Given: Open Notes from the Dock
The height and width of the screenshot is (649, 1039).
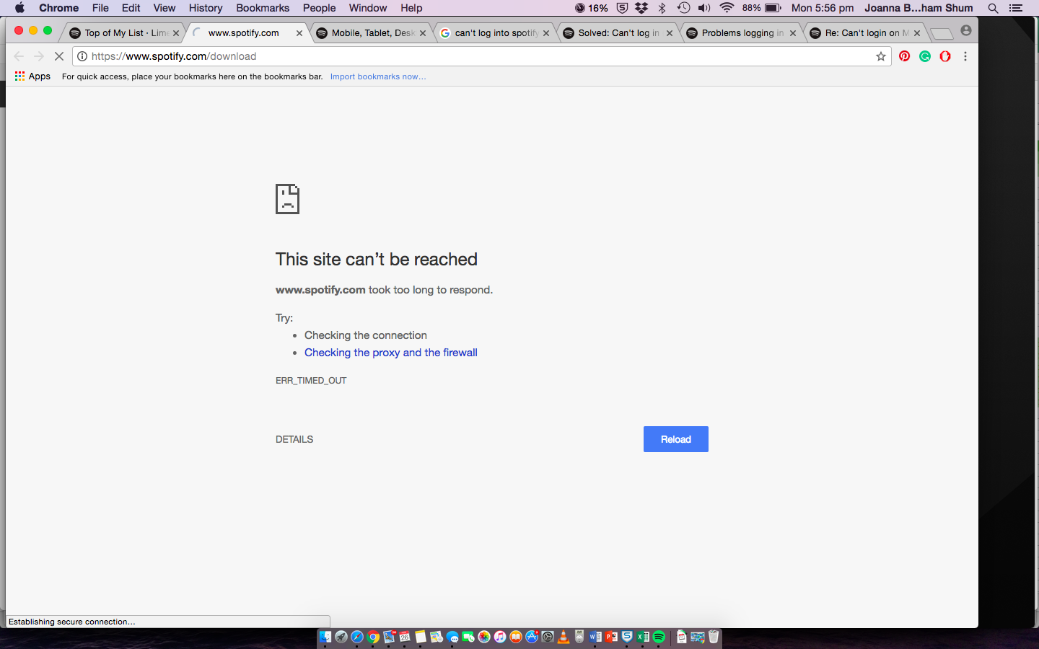Looking at the screenshot, I should 420,637.
